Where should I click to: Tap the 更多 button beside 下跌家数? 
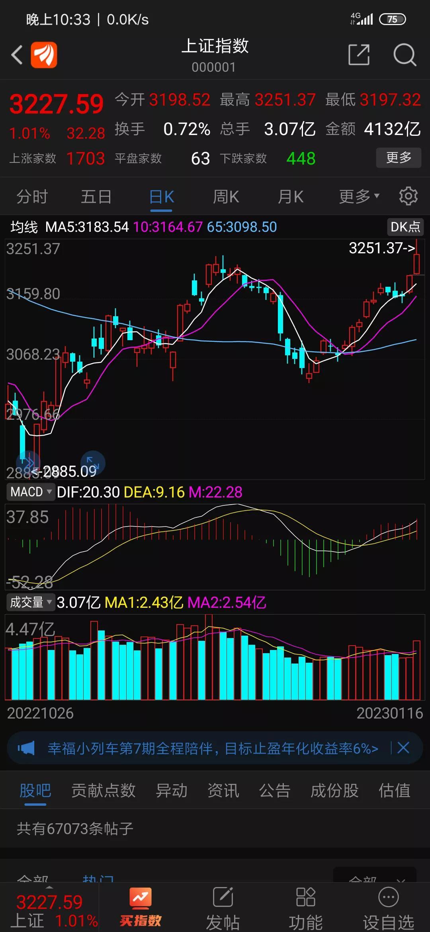(399, 158)
